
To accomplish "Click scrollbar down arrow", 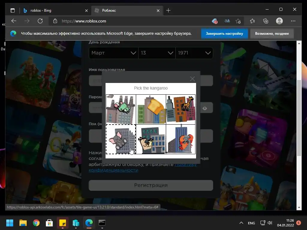I will tap(299, 208).
